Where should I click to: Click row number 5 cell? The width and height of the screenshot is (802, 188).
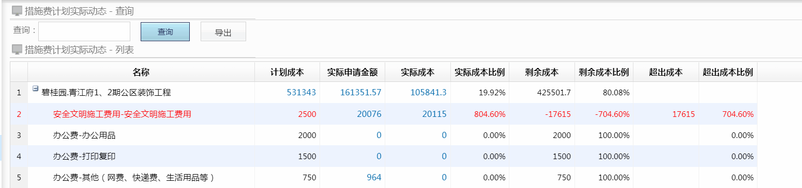click(x=19, y=177)
